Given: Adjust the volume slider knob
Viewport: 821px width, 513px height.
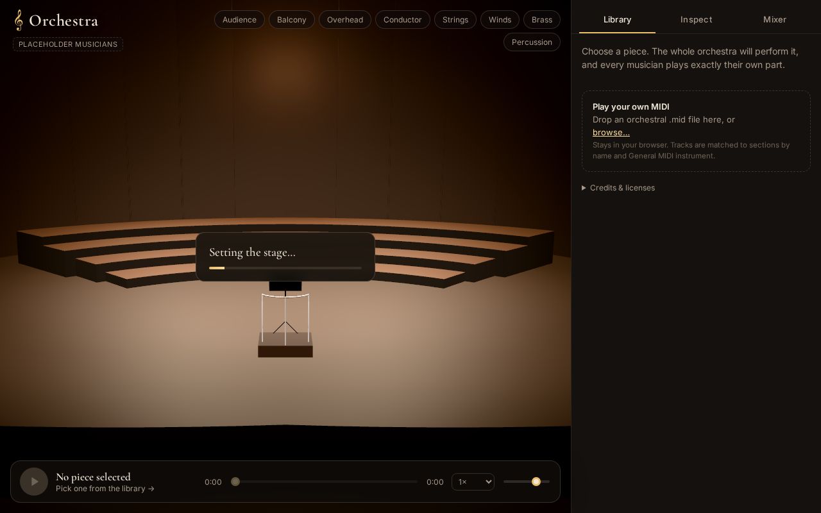Looking at the screenshot, I should [536, 482].
